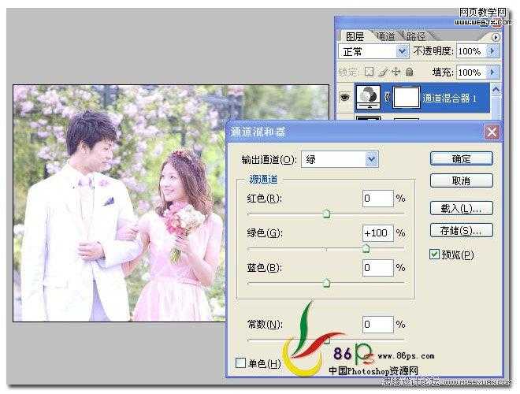Click the 确定 button

pyautogui.click(x=461, y=159)
